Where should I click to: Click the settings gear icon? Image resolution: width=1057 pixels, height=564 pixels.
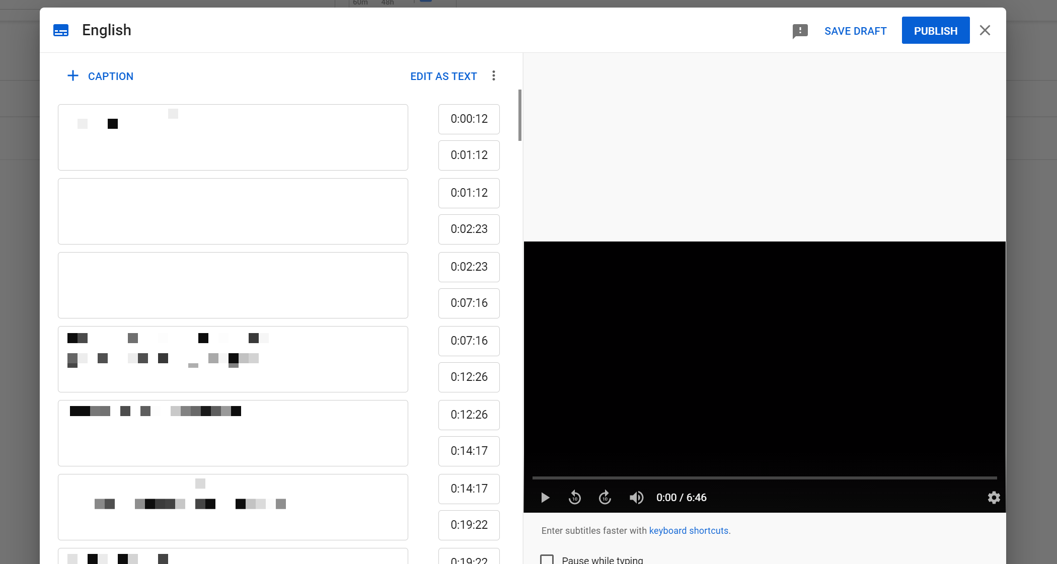pyautogui.click(x=993, y=498)
